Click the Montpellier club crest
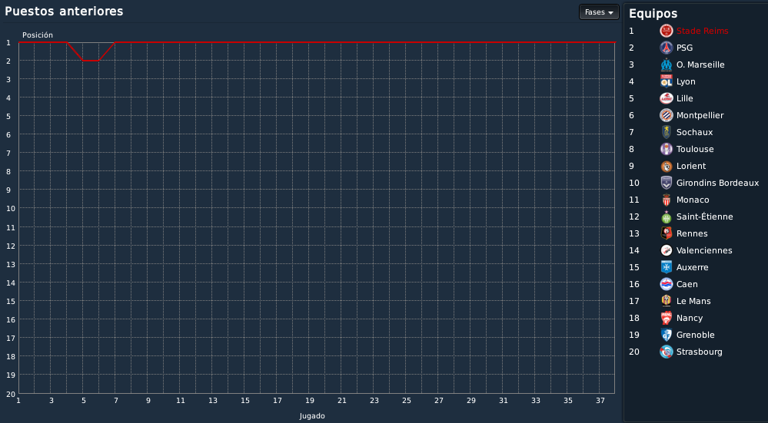The height and width of the screenshot is (423, 768). coord(666,115)
